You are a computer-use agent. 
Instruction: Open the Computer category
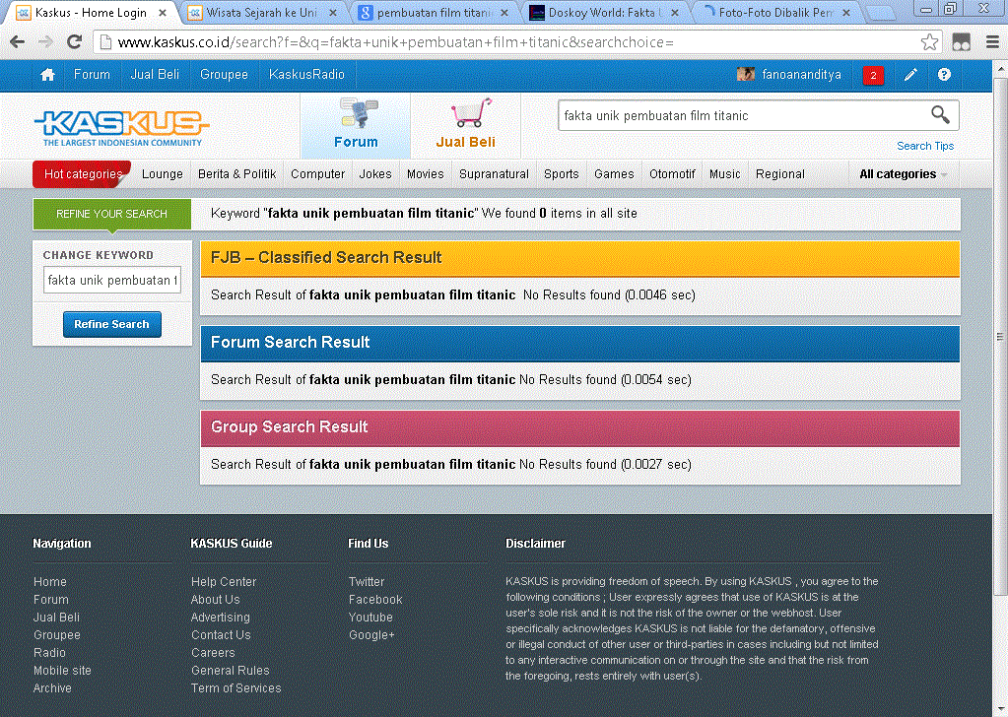pyautogui.click(x=317, y=174)
